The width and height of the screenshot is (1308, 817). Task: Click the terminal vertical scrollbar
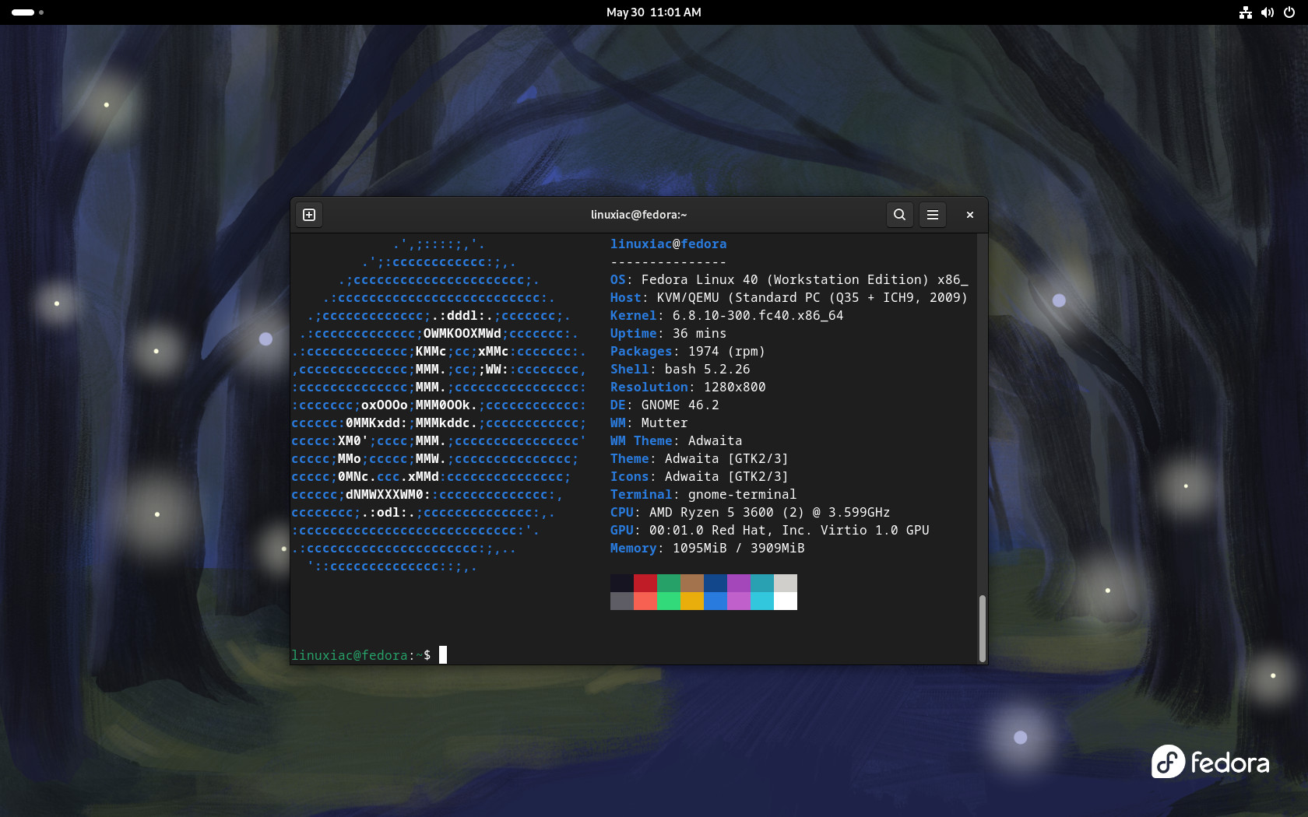point(983,629)
